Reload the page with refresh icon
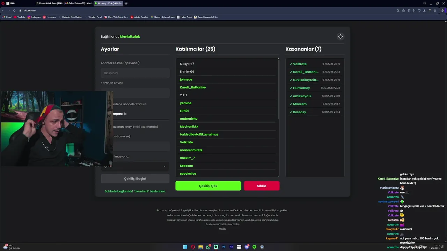447x251 pixels. click(14, 10)
